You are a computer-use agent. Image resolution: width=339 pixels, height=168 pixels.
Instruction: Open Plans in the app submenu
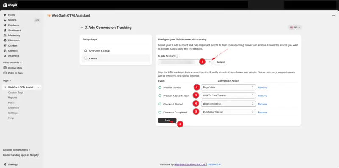click(11, 103)
